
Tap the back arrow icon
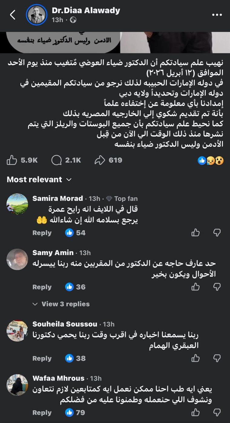click(x=13, y=15)
